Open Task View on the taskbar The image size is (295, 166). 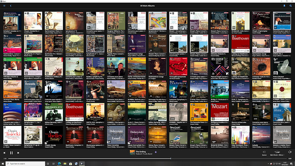(x=53, y=164)
